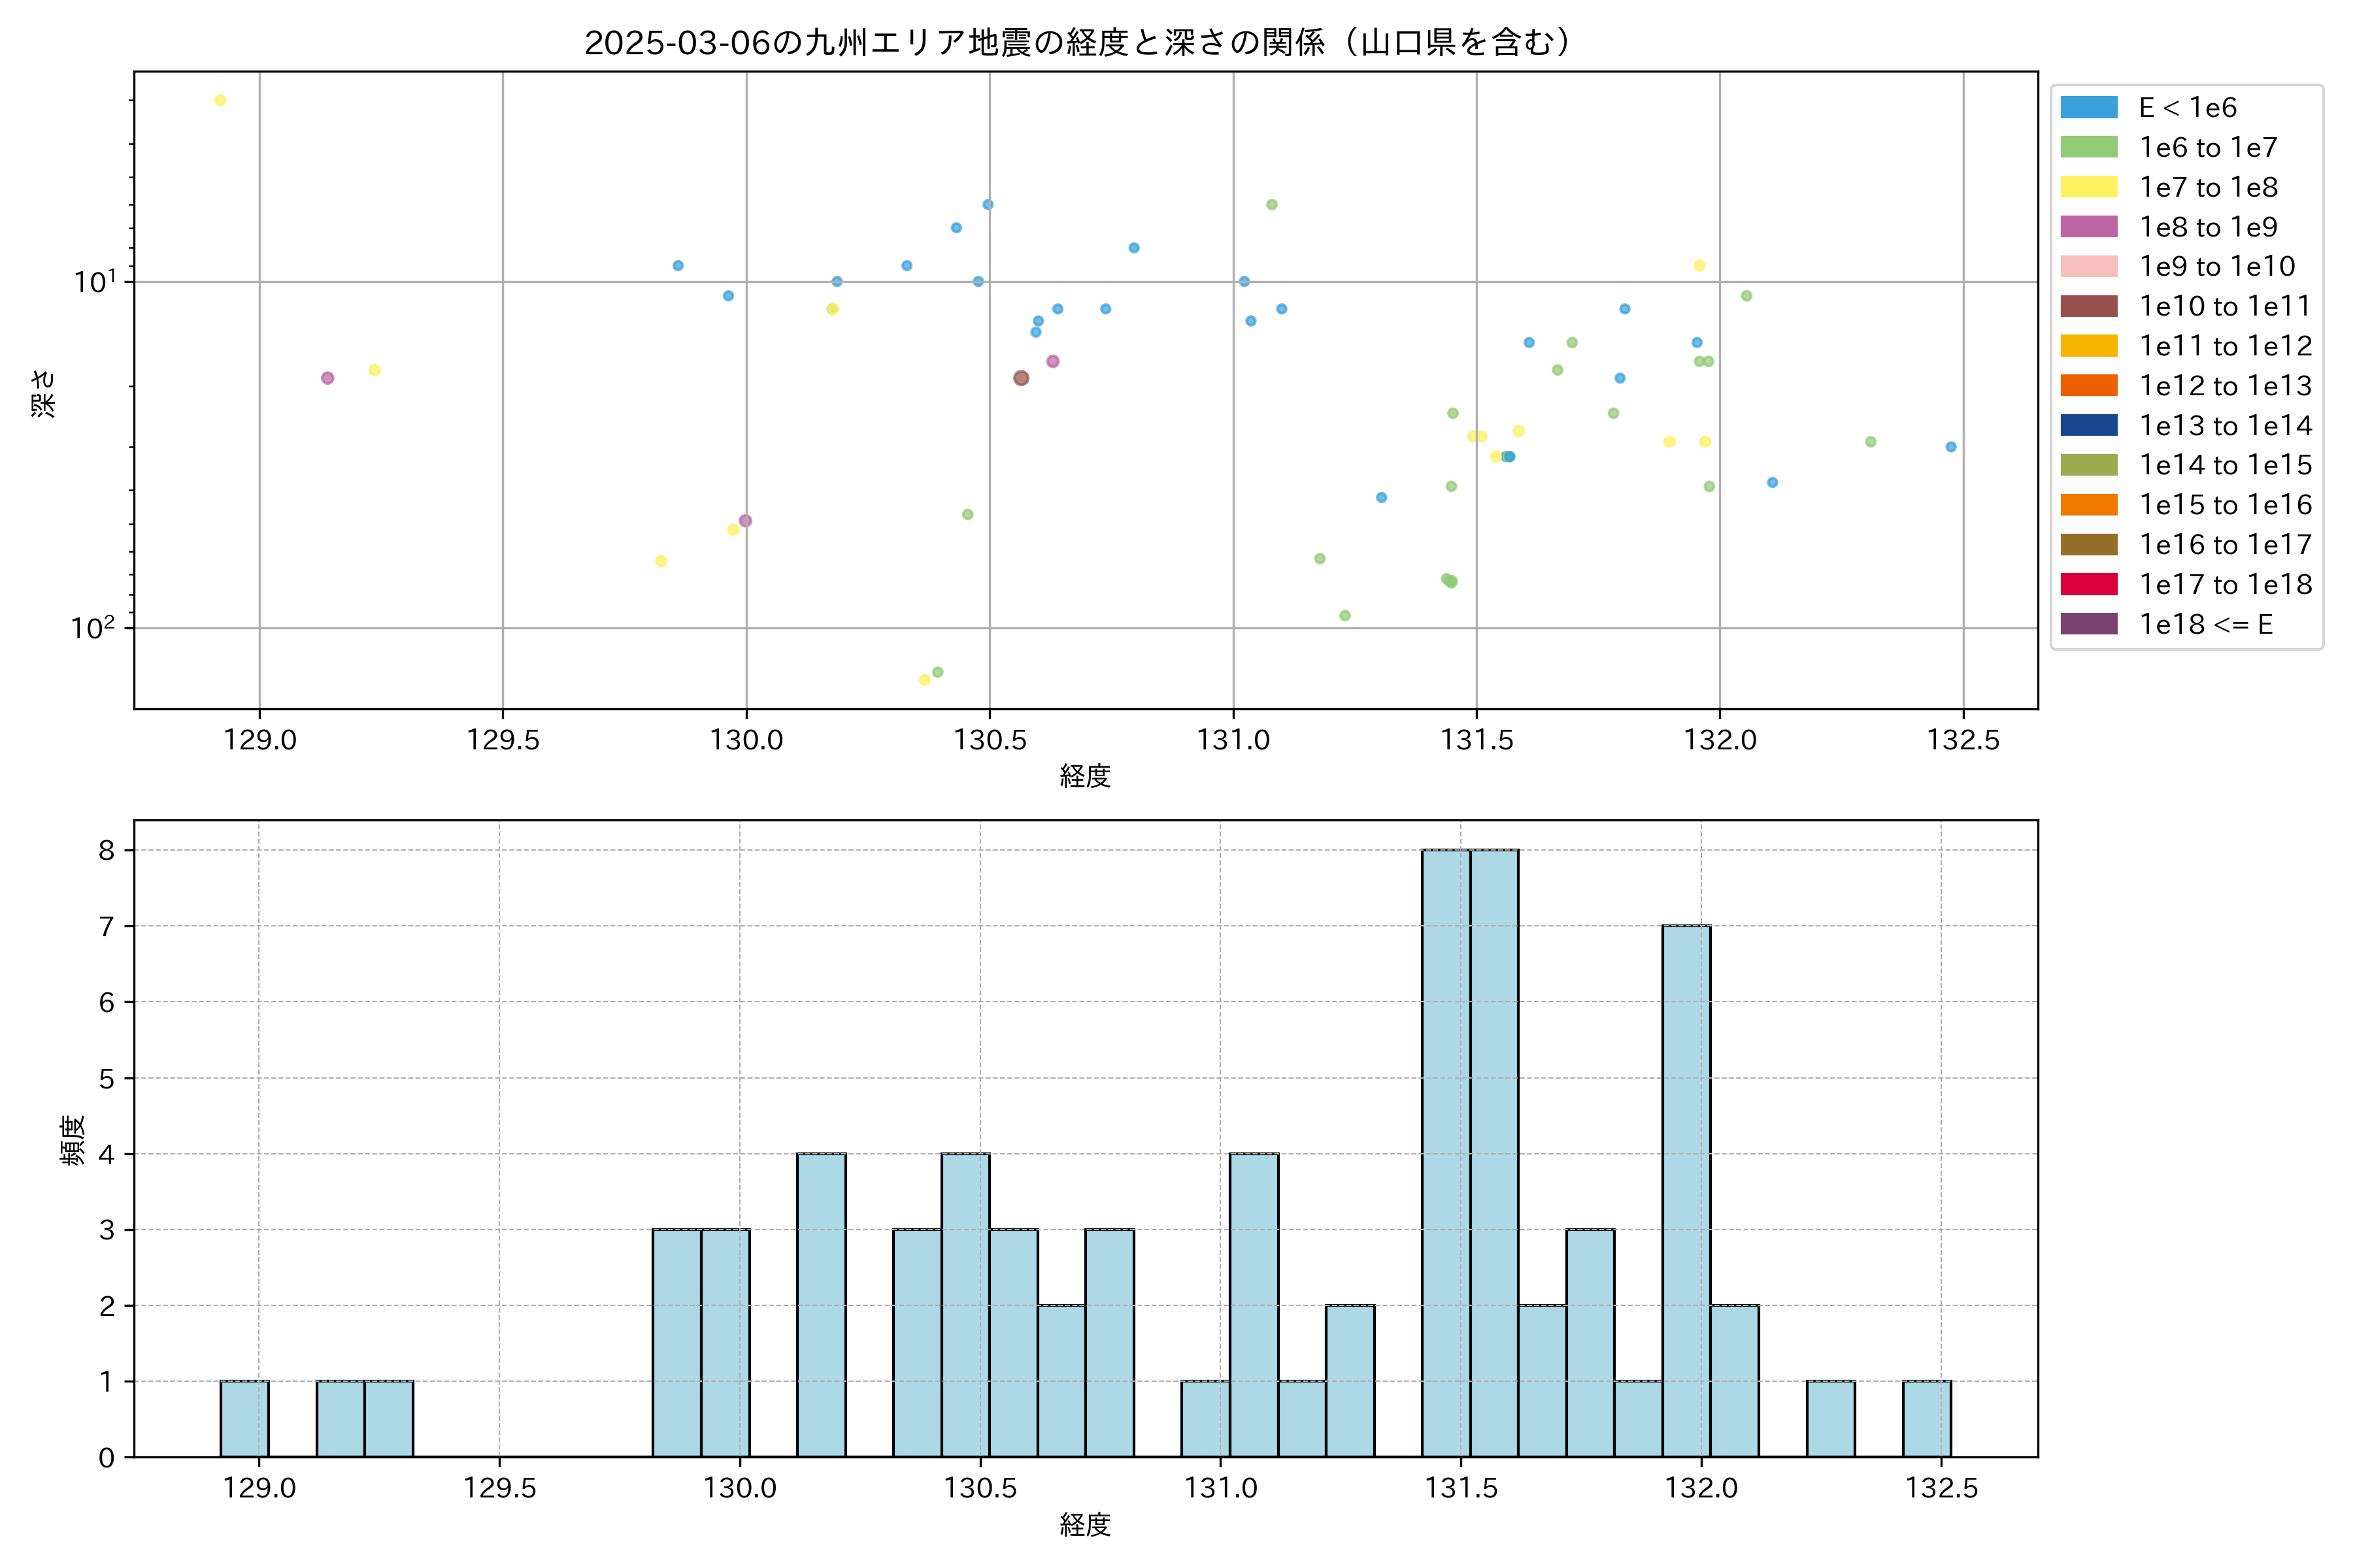The image size is (2353, 1568).
Task: Click the 経度 x-axis label under scatter plot
Action: tap(1084, 776)
